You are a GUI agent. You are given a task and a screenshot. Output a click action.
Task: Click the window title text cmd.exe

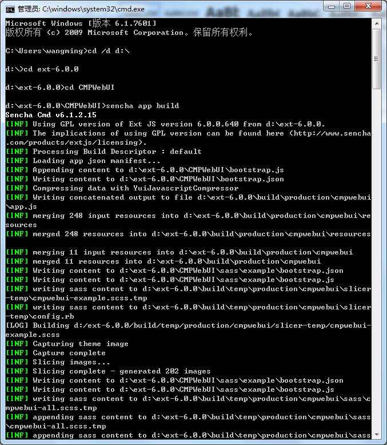click(81, 9)
